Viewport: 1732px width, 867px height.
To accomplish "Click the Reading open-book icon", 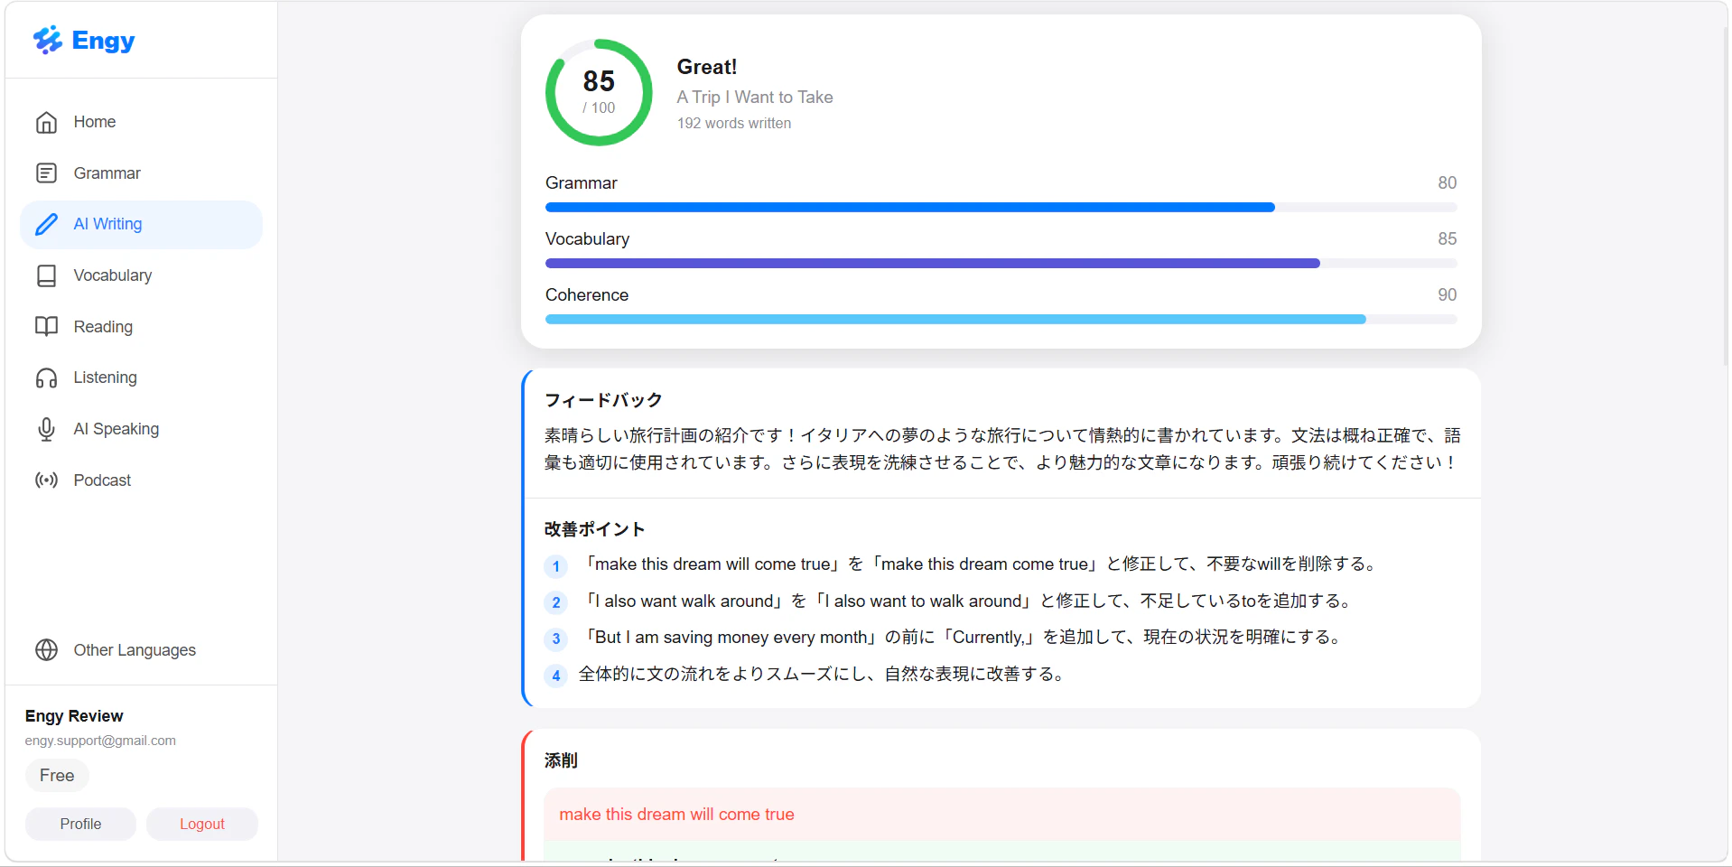I will click(x=46, y=326).
